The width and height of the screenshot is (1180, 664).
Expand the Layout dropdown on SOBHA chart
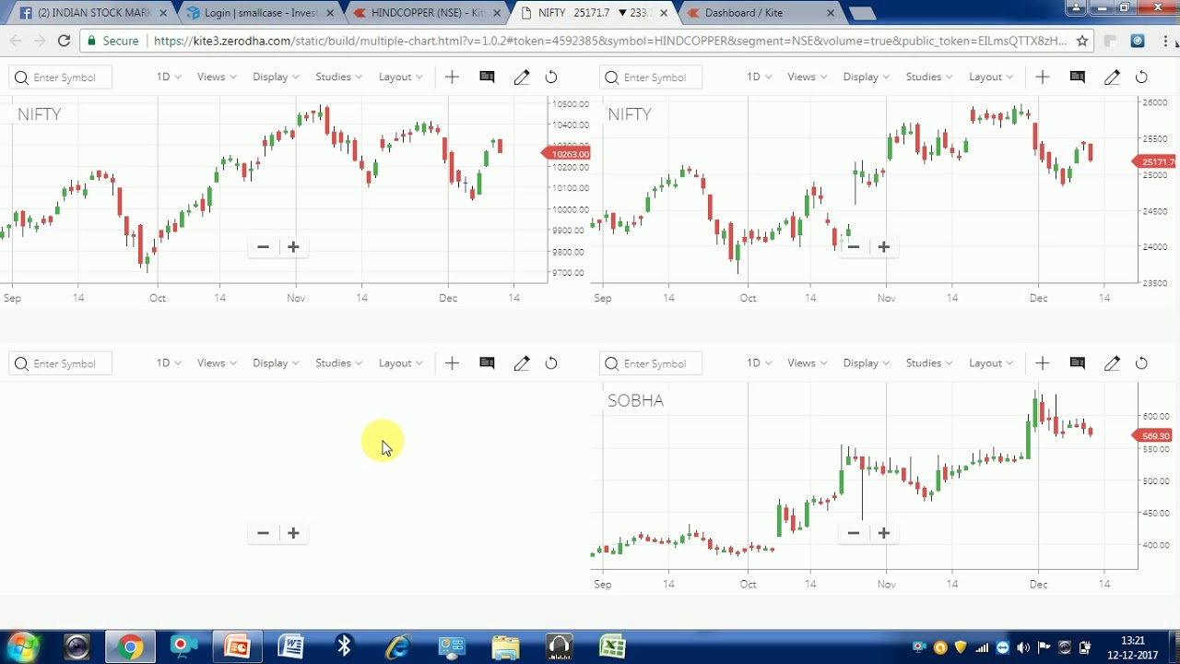point(990,363)
